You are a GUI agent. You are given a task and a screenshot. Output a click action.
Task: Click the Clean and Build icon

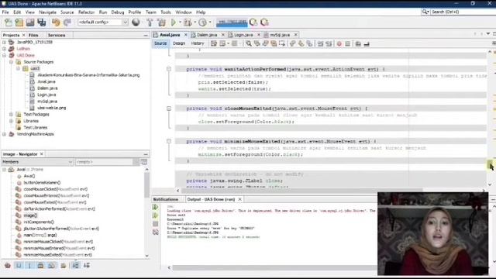161,22
